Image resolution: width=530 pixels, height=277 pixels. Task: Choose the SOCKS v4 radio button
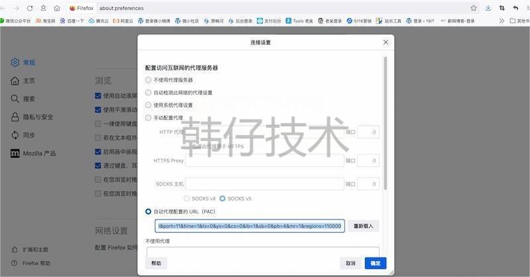click(x=187, y=199)
